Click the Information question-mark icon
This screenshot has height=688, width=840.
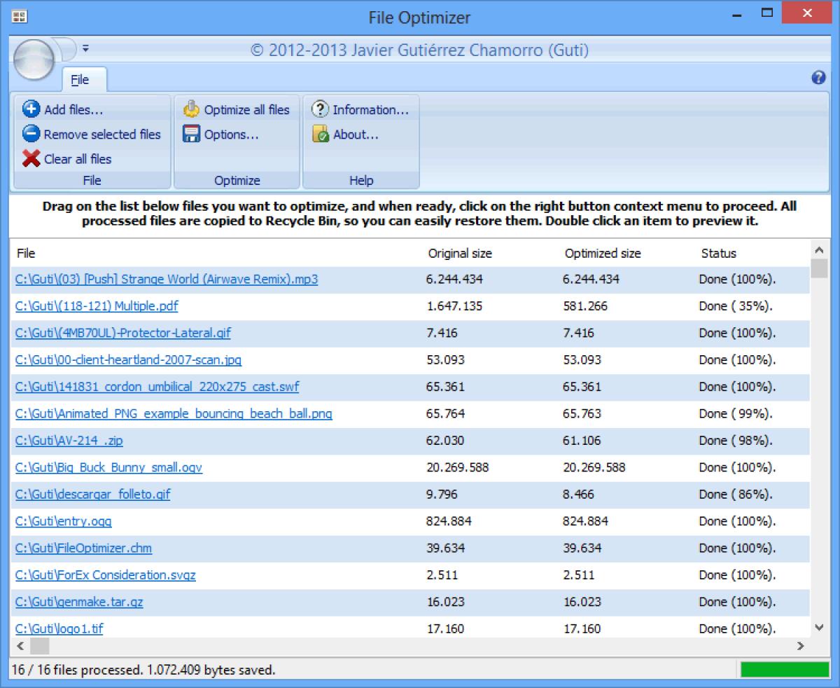[321, 109]
